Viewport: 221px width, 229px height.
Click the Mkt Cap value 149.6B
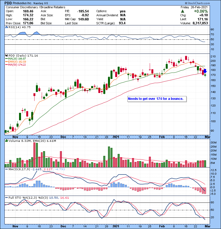click(83, 19)
